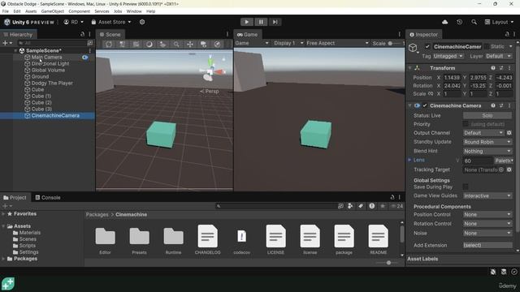Viewport: 520px width, 292px height.
Task: Click the settings gear in top toolbar
Action: pos(142,22)
